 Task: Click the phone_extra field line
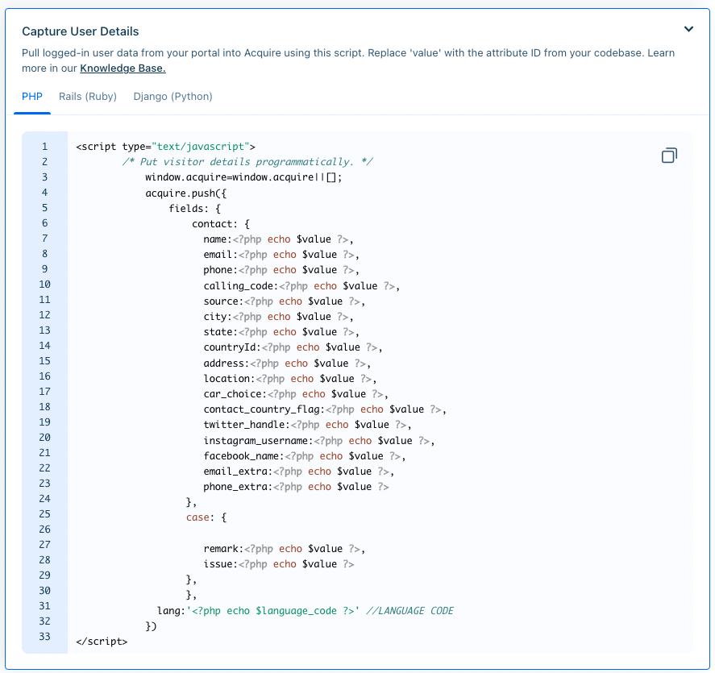[x=296, y=487]
